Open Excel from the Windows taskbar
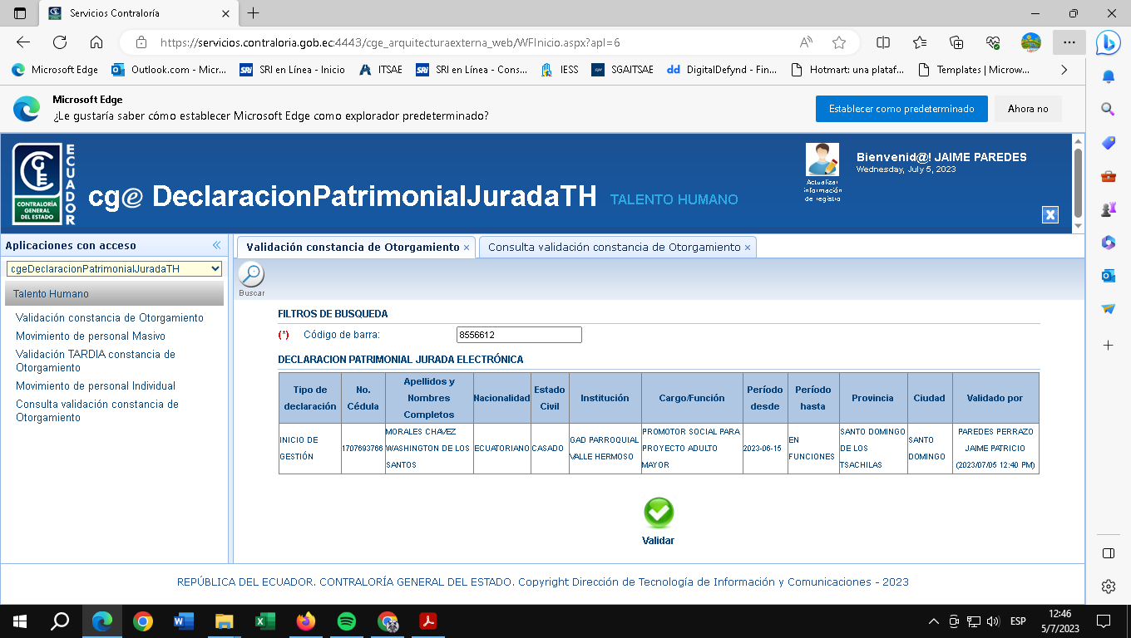Viewport: 1131px width, 638px height. coord(264,621)
